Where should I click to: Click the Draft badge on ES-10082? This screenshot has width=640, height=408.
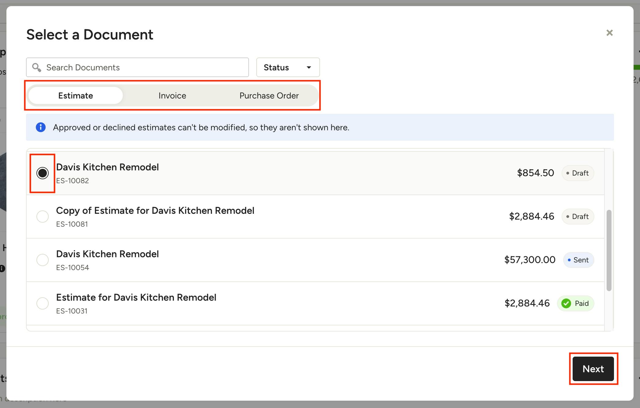pyautogui.click(x=578, y=173)
